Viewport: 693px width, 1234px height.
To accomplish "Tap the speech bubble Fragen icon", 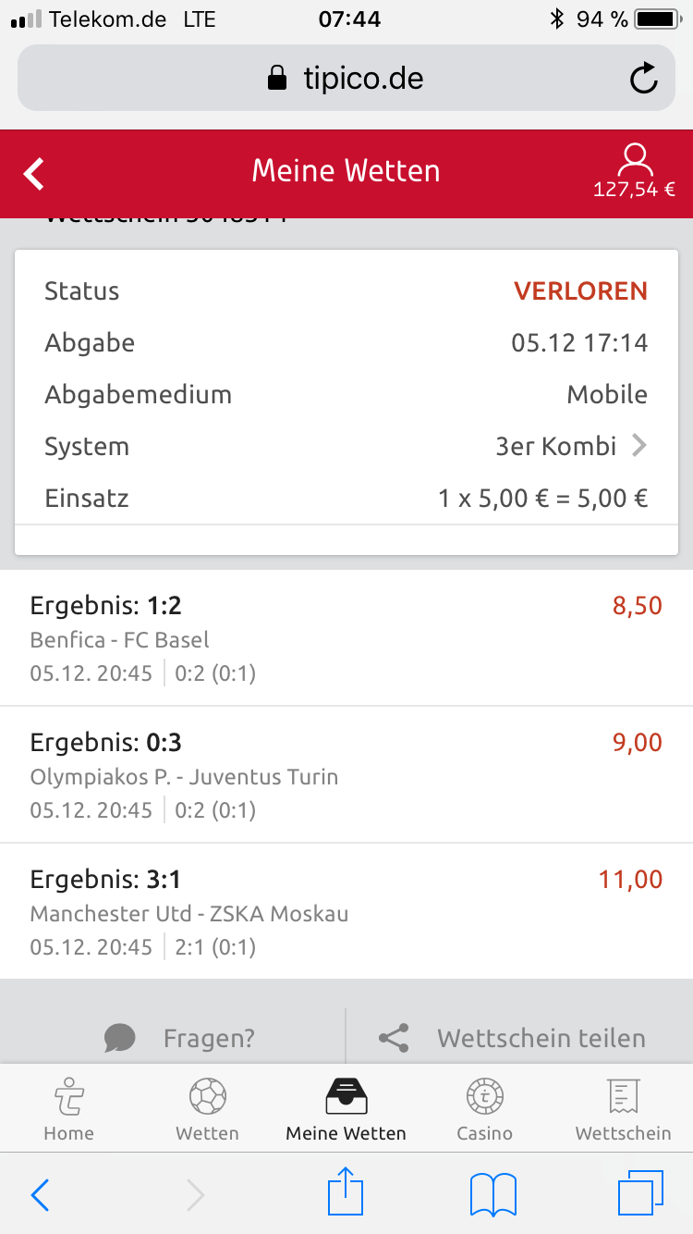I will tap(120, 1038).
